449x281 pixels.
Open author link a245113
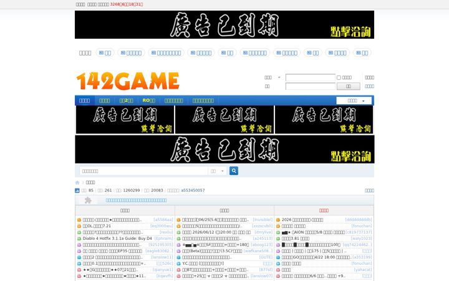[263, 239]
